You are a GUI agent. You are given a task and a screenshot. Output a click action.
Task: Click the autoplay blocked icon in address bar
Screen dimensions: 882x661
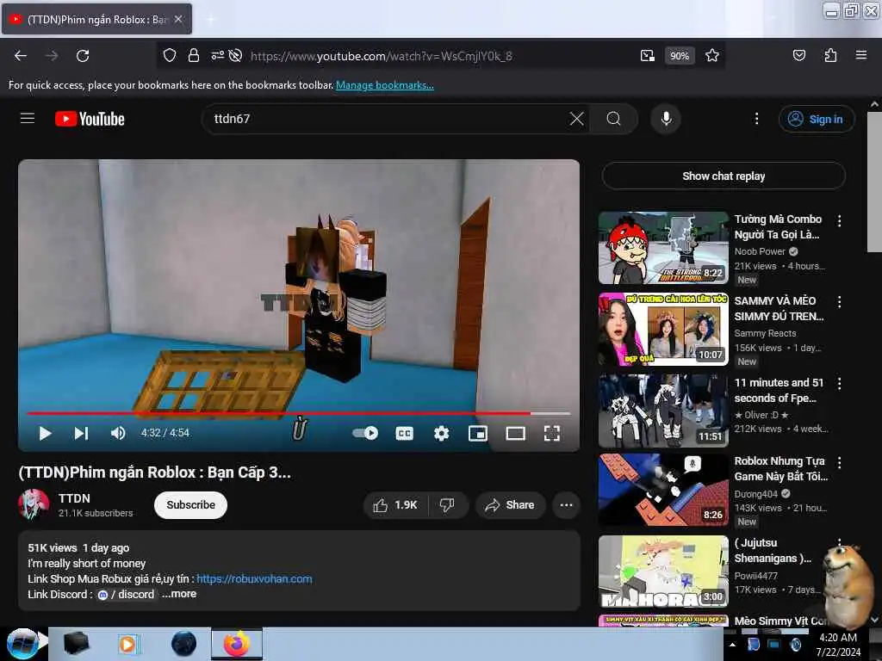[x=236, y=55]
